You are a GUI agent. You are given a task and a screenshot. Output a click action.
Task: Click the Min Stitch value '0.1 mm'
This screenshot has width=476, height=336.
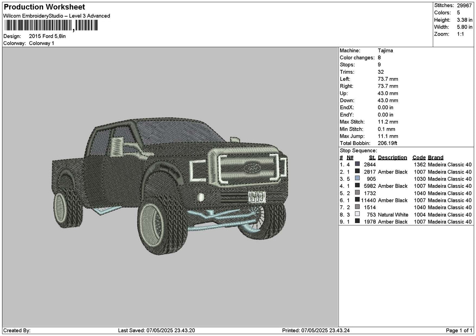(387, 129)
